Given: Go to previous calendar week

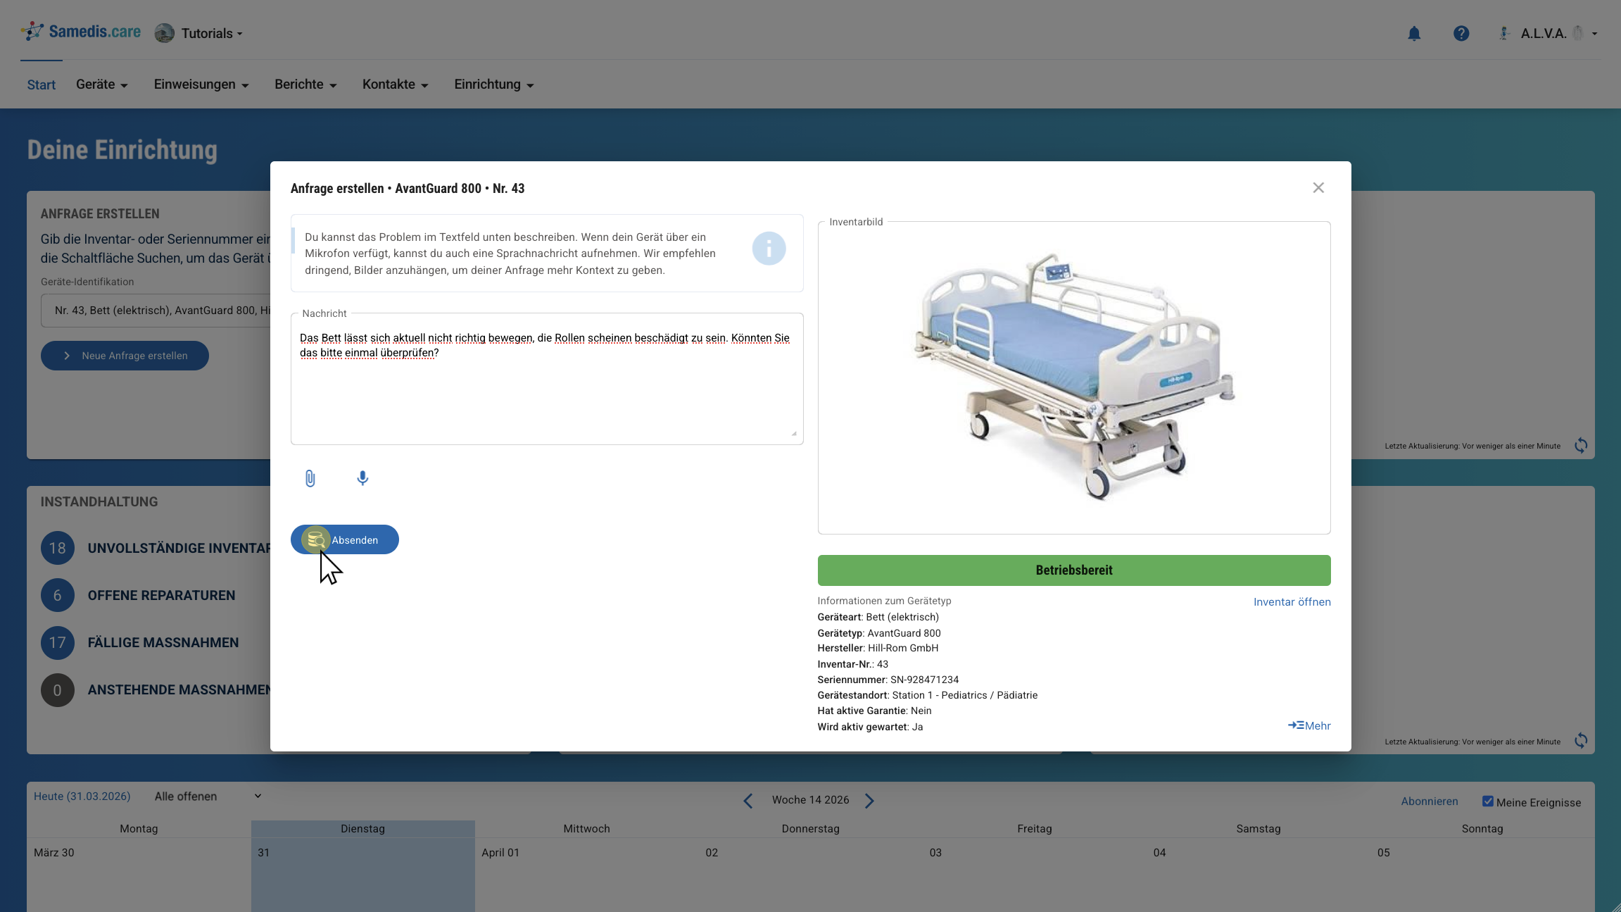Looking at the screenshot, I should [748, 801].
